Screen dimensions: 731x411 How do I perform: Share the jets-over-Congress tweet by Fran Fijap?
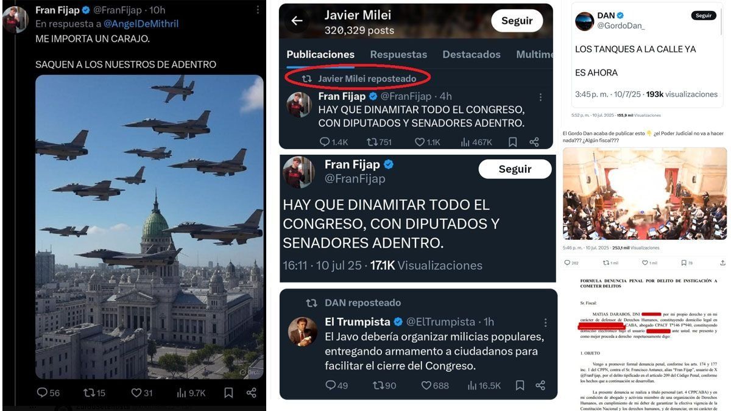click(x=251, y=393)
